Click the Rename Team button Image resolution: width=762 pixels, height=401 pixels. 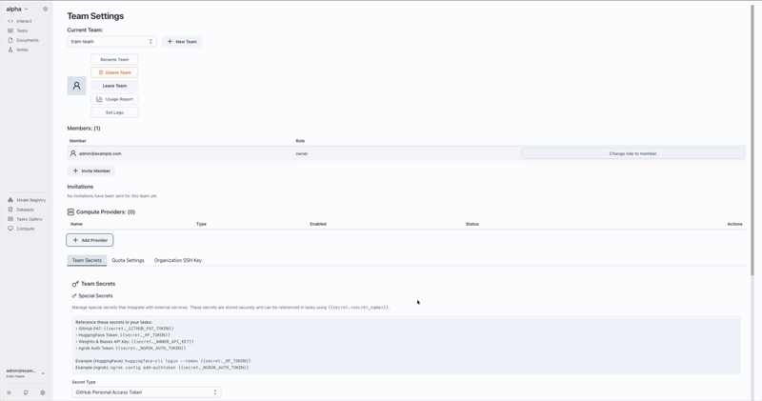pos(114,59)
